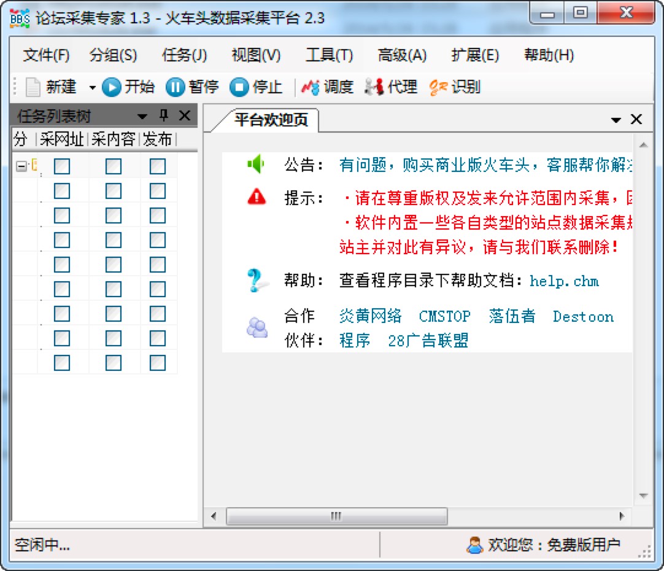Click the blue question mark help icon
Screen dimensions: 664x571
(x=257, y=281)
